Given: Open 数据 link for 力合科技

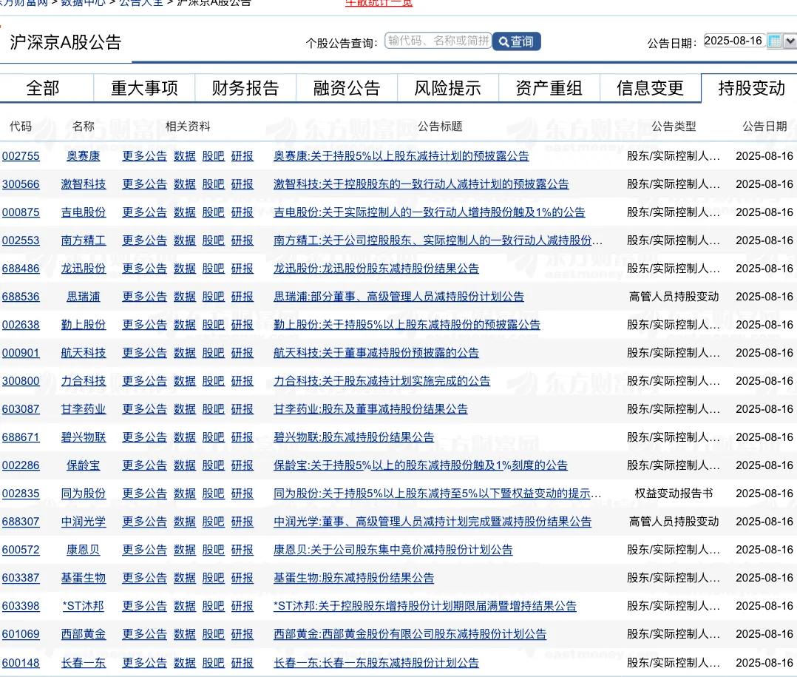Looking at the screenshot, I should click(x=185, y=381).
